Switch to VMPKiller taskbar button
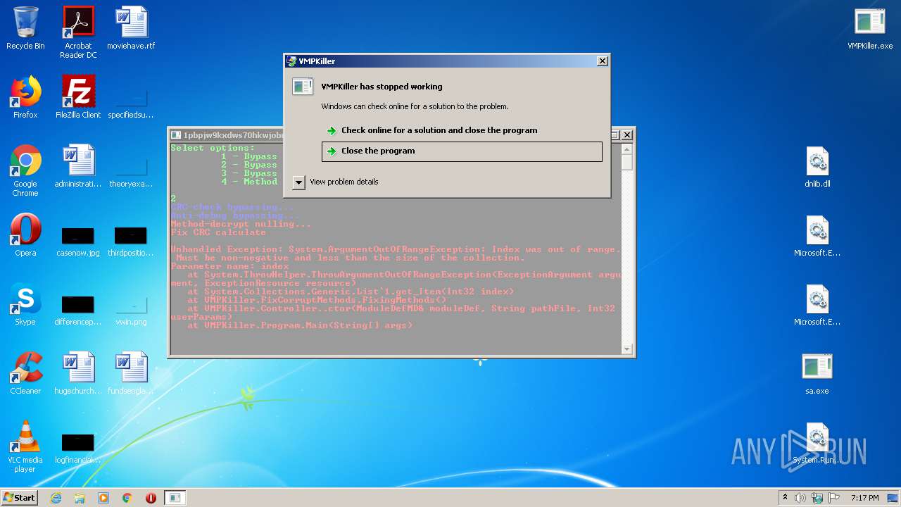Screen dimensions: 901x507 [175, 498]
